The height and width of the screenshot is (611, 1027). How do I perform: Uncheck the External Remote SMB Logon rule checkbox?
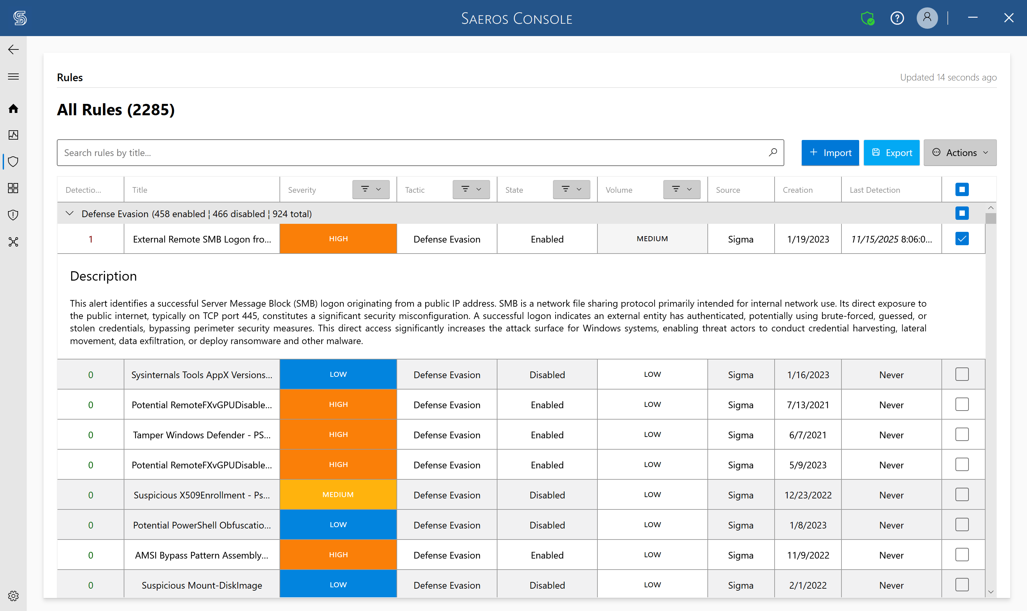962,239
